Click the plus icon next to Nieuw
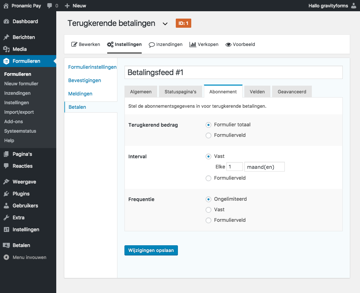This screenshot has height=293, width=360. (67, 6)
